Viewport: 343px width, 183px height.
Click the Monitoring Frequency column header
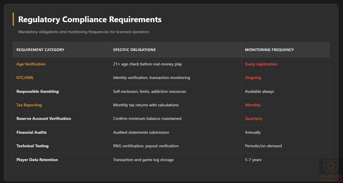pos(269,50)
